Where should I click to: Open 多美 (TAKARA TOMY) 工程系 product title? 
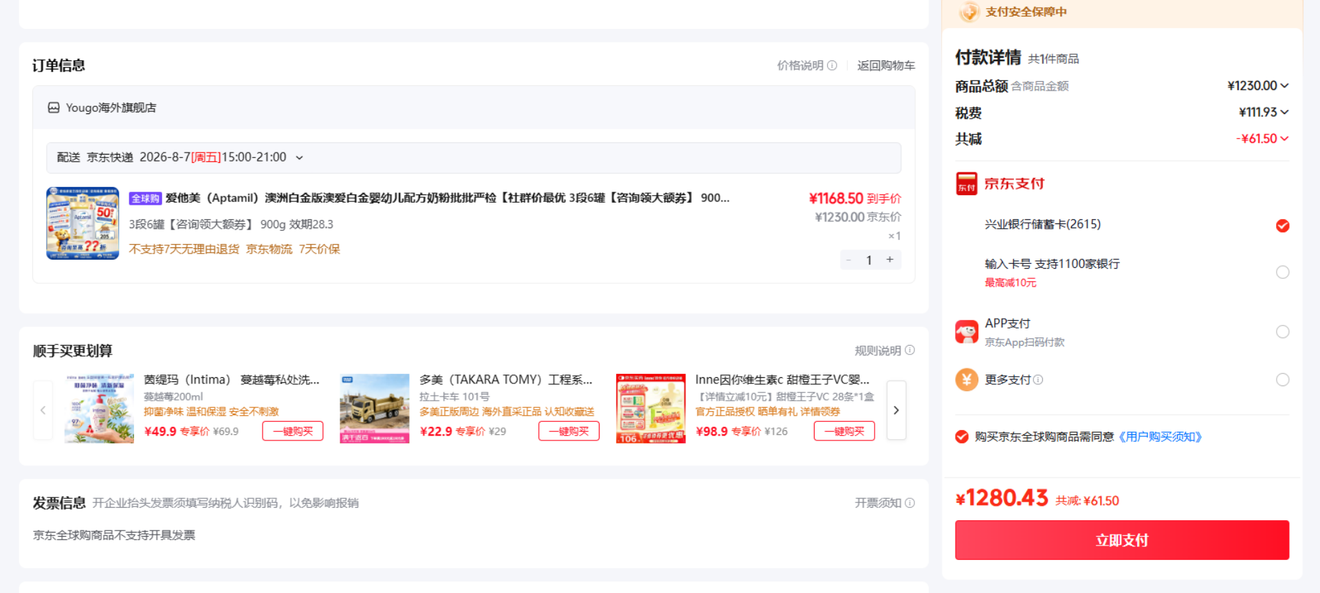click(x=506, y=380)
